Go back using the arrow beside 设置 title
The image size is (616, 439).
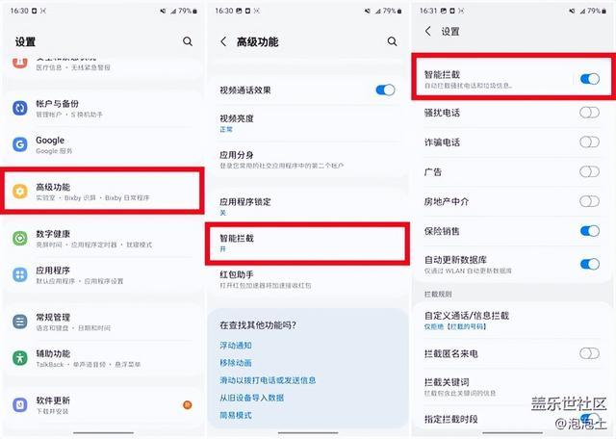tap(428, 31)
